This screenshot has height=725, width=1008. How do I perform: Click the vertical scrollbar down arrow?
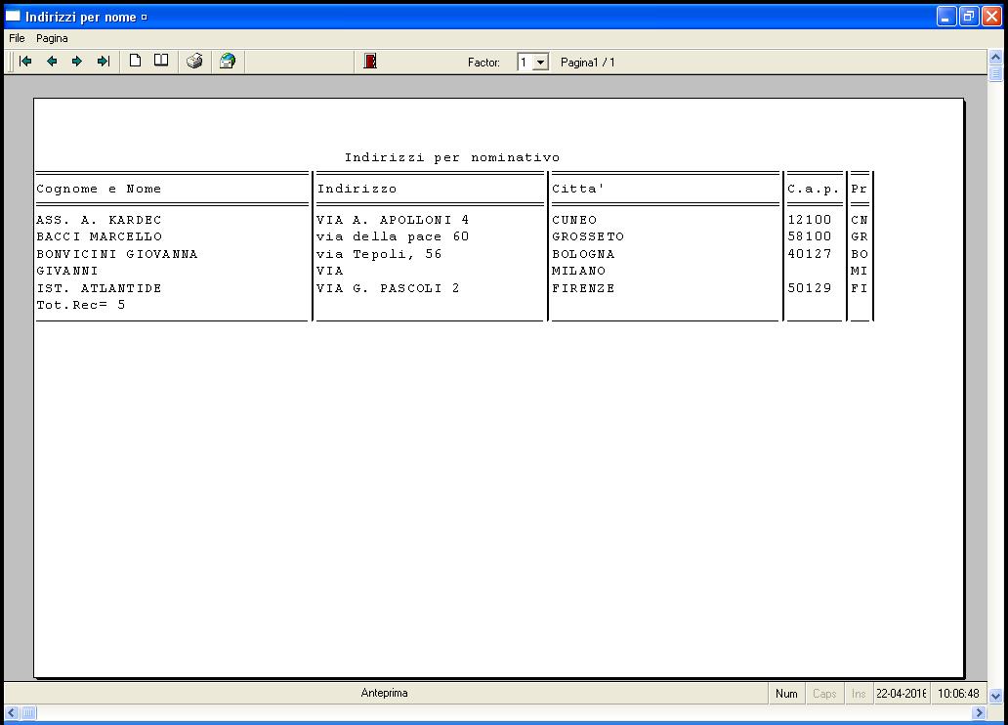(x=995, y=696)
